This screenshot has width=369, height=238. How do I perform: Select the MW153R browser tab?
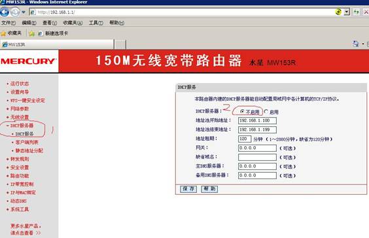57,44
